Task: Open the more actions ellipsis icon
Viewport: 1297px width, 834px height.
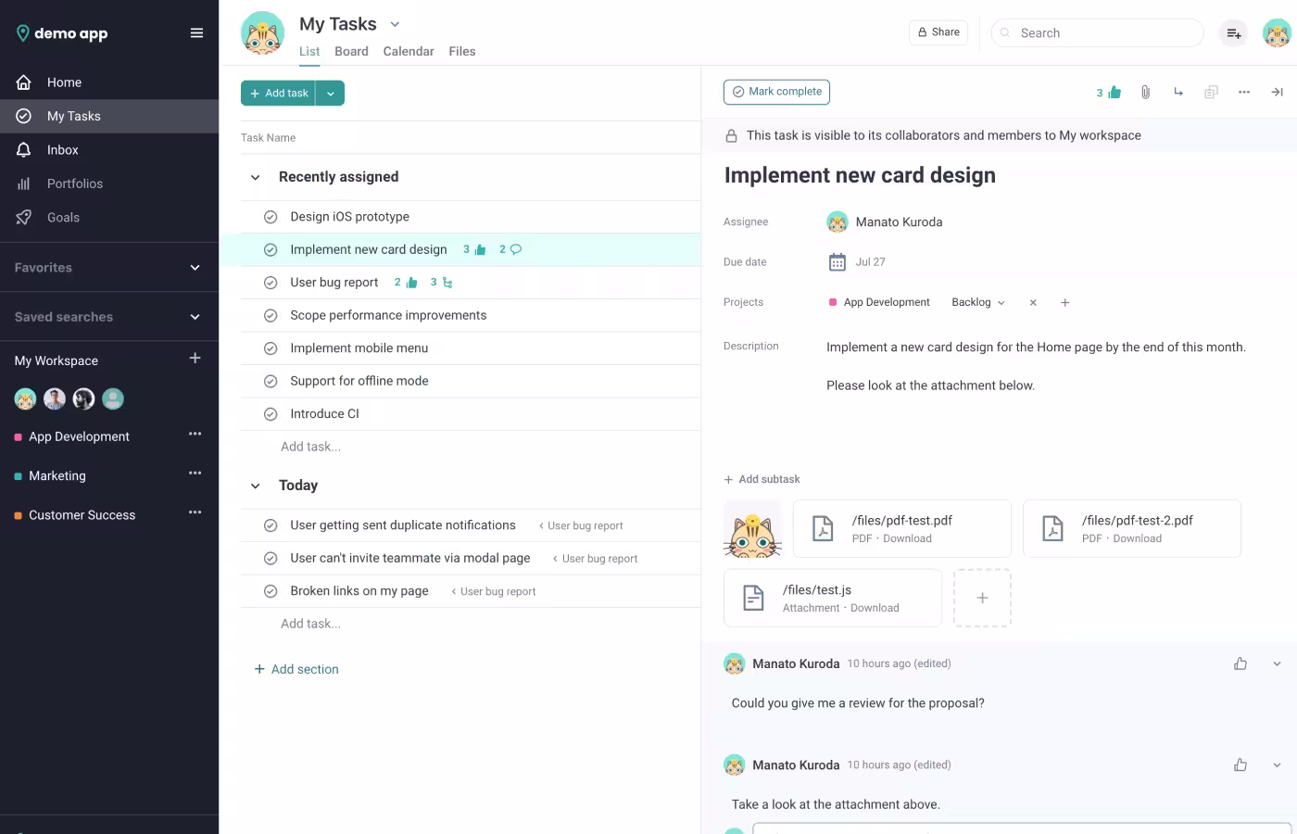Action: 1244,92
